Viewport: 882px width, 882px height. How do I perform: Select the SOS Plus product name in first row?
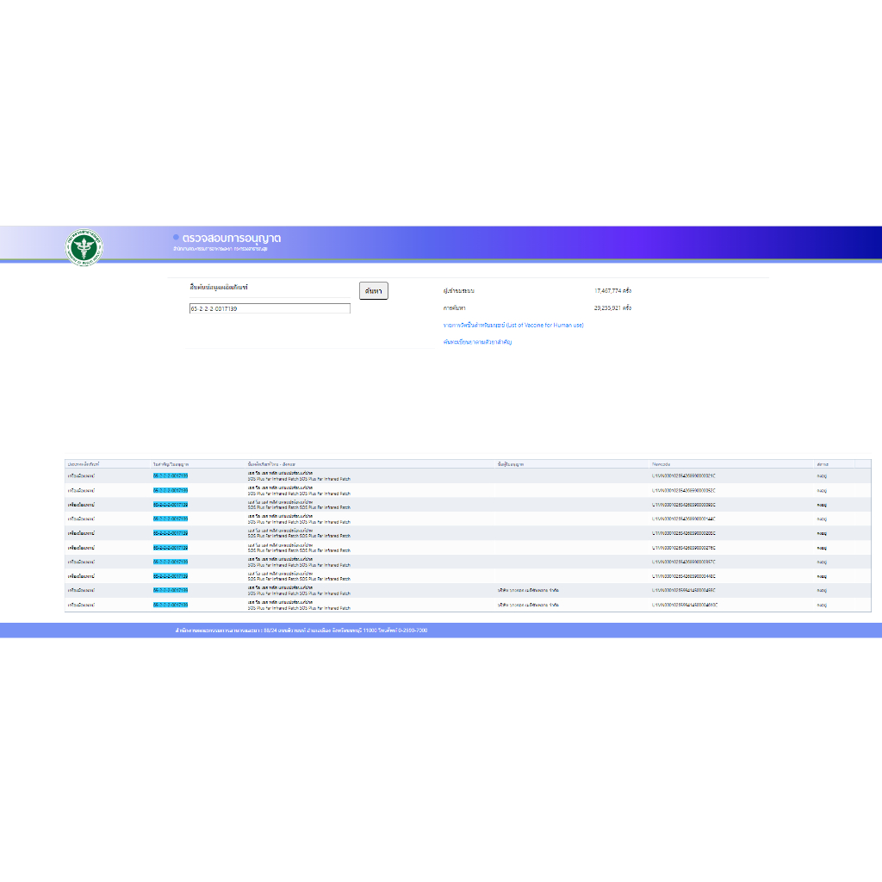tap(298, 478)
